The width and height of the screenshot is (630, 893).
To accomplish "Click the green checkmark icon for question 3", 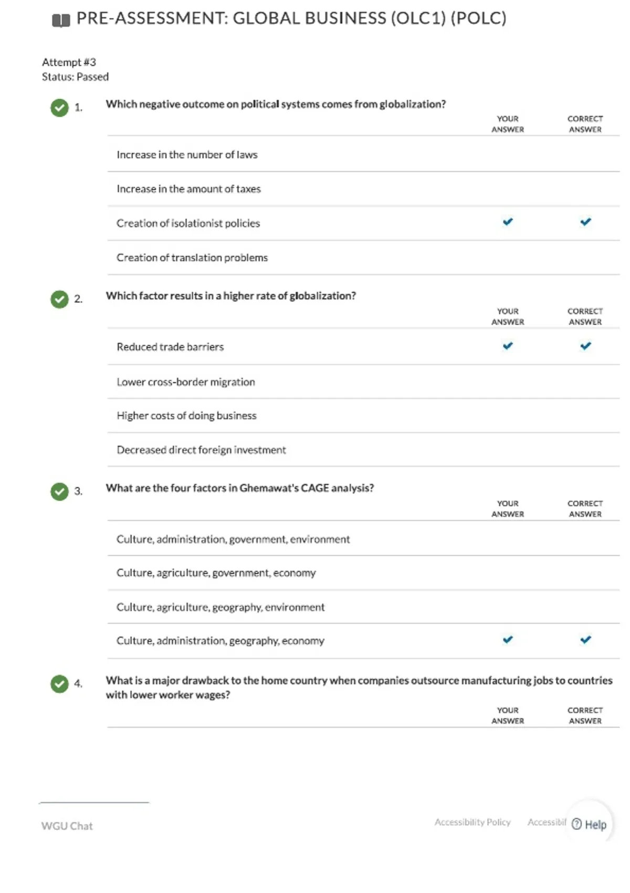I will tap(59, 492).
